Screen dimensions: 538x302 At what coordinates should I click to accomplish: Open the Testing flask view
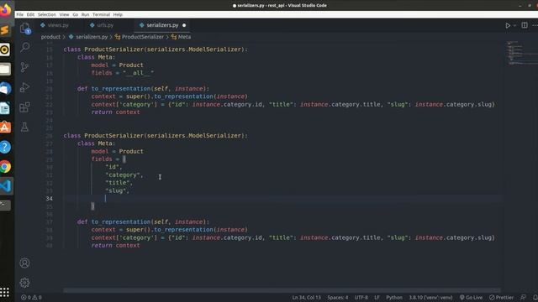coord(24,127)
